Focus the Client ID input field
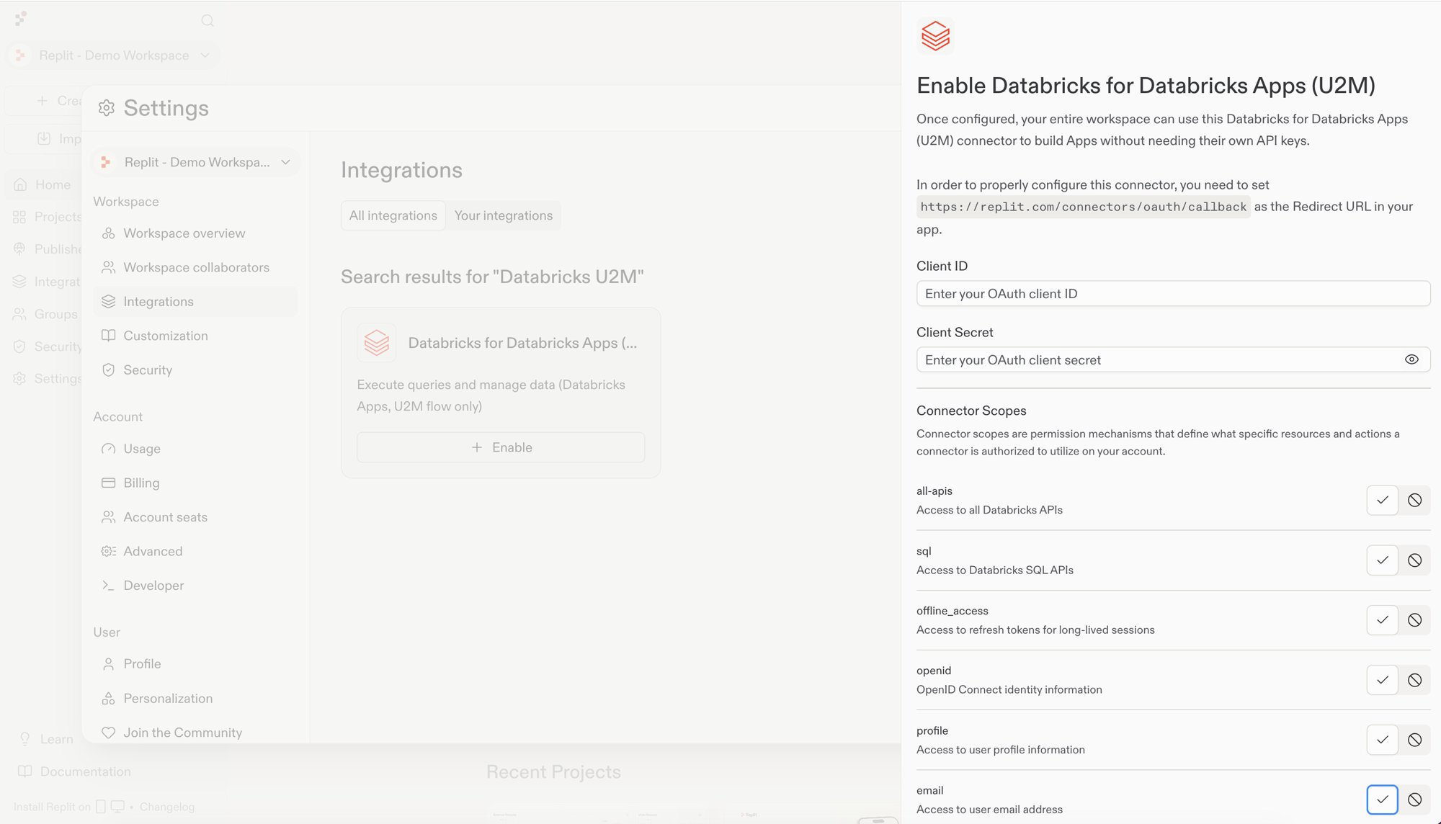The height and width of the screenshot is (824, 1441). (1173, 293)
